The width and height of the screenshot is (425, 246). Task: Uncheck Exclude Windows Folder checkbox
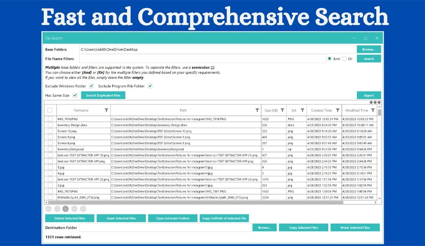pyautogui.click(x=92, y=86)
